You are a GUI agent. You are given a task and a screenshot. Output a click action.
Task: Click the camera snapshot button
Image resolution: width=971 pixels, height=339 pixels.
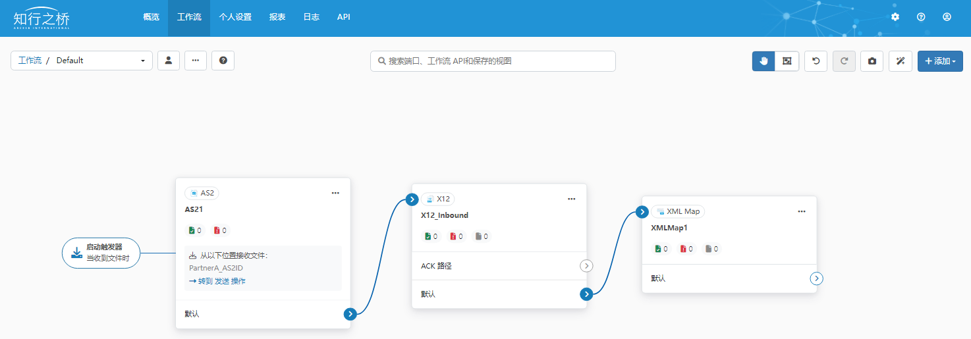click(872, 61)
